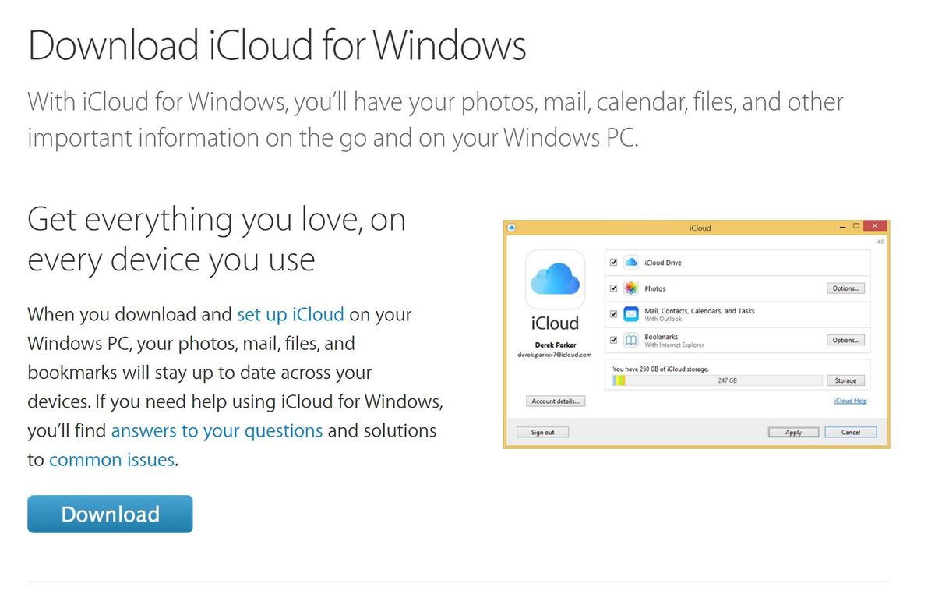Viewport: 935px width, 594px height.
Task: Select the blue Download button on the page
Action: click(x=109, y=514)
